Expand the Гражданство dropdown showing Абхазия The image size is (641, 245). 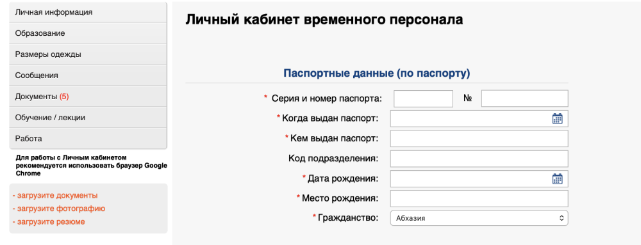coord(479,218)
